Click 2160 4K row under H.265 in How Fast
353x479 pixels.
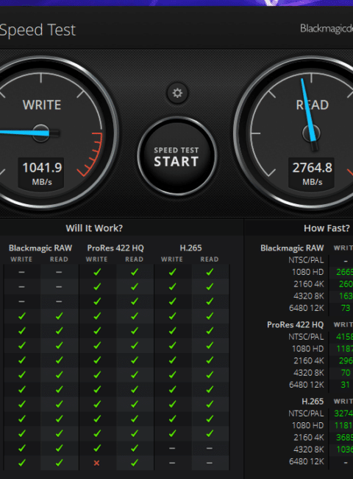coord(309,438)
